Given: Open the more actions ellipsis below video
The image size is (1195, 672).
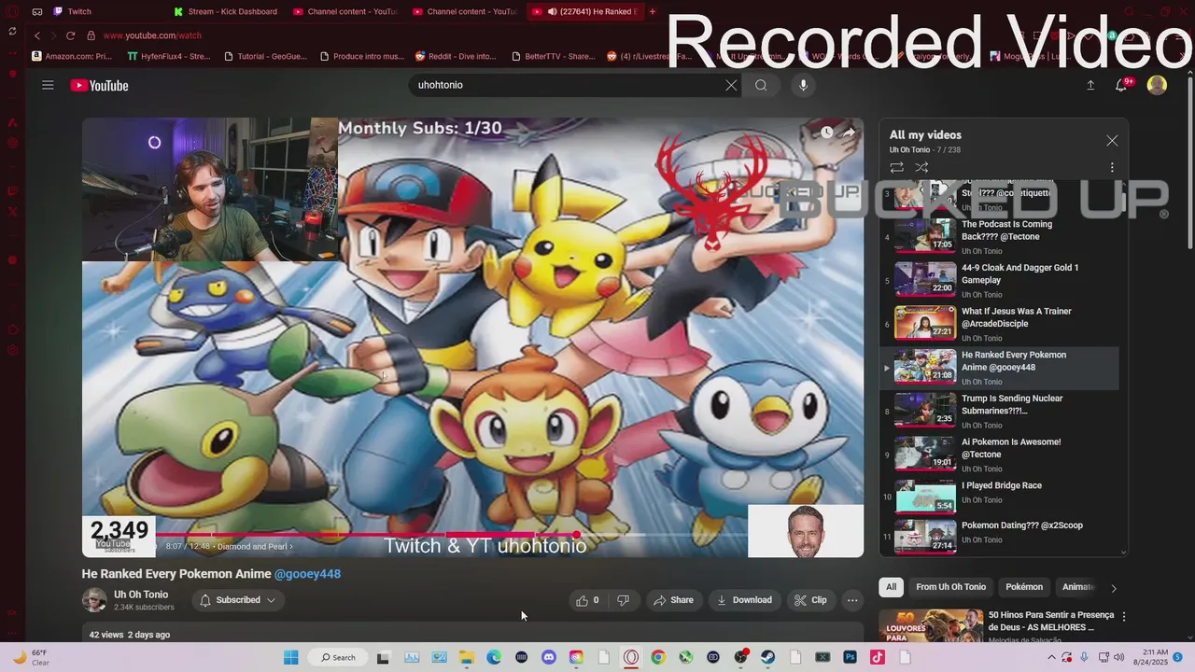Looking at the screenshot, I should click(852, 600).
